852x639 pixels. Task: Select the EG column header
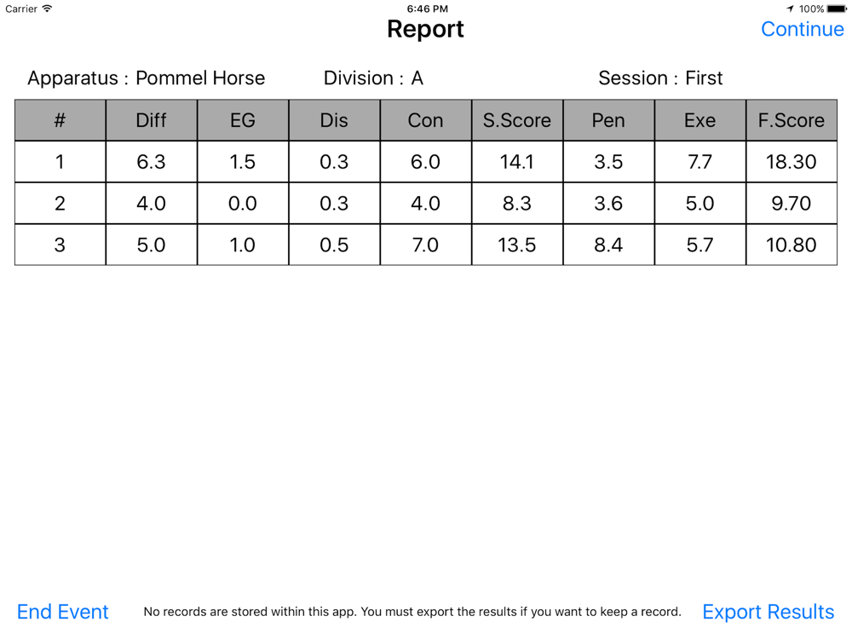pos(243,120)
